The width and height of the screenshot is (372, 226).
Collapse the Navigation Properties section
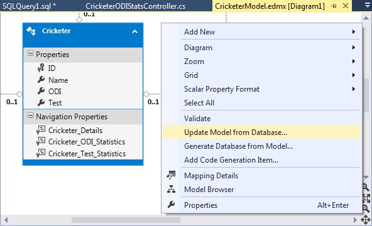tap(30, 116)
